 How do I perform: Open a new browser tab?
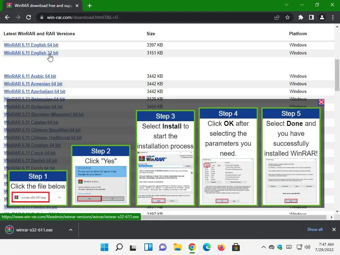coord(90,6)
